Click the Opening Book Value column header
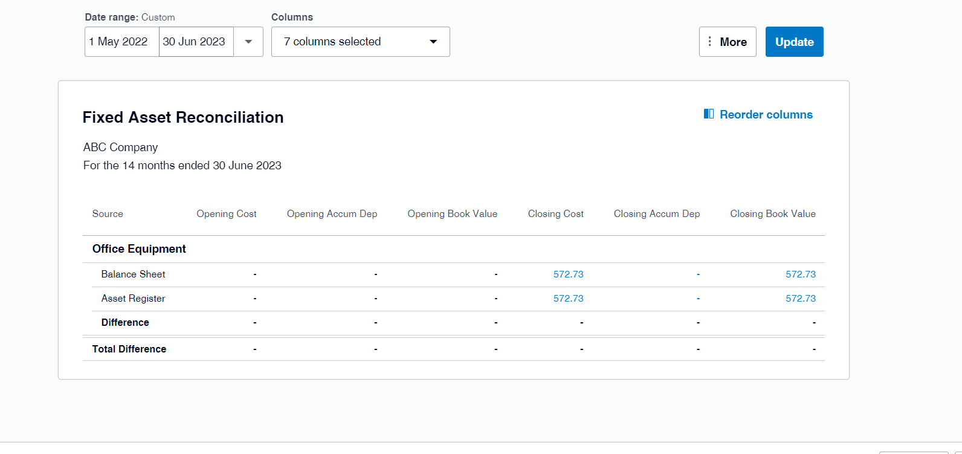 (x=452, y=214)
